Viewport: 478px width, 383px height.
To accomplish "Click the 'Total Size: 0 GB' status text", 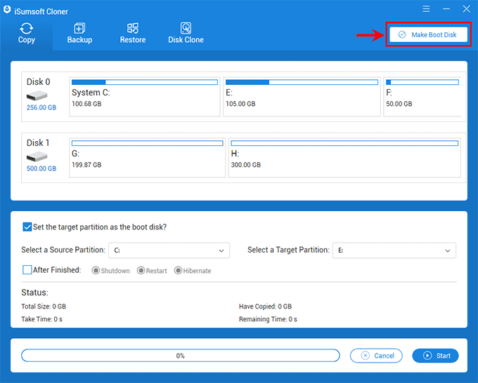I will point(44,307).
